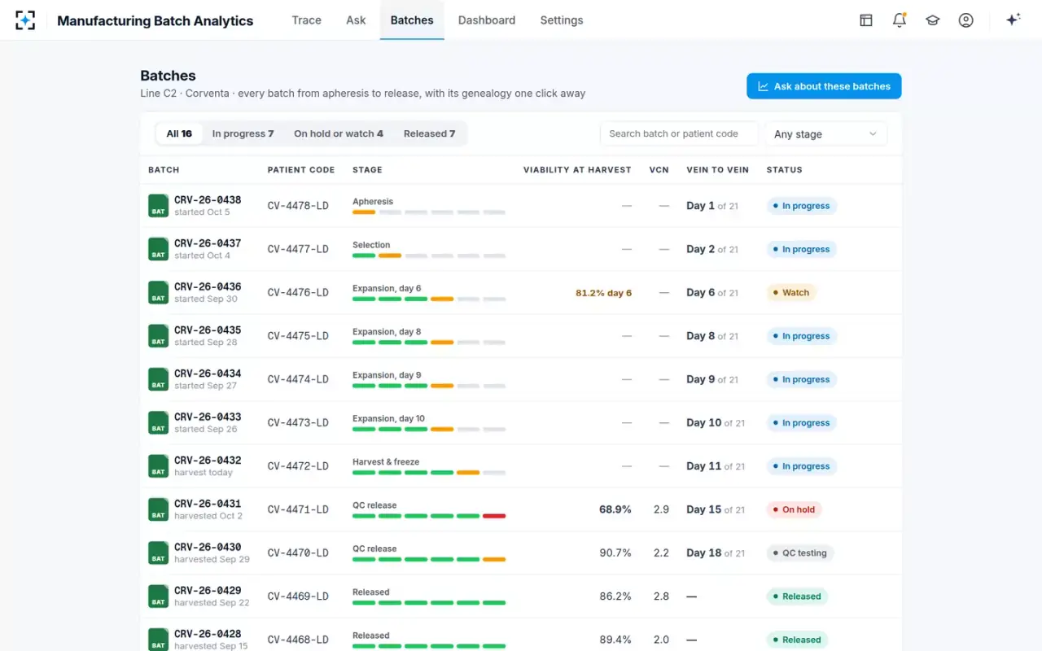1042x651 pixels.
Task: Click the search batch or patient code field
Action: click(x=679, y=134)
